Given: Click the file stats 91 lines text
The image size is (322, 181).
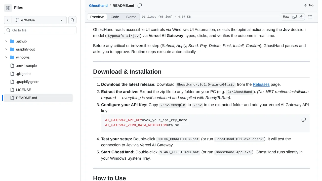Looking at the screenshot, I should (166, 17).
